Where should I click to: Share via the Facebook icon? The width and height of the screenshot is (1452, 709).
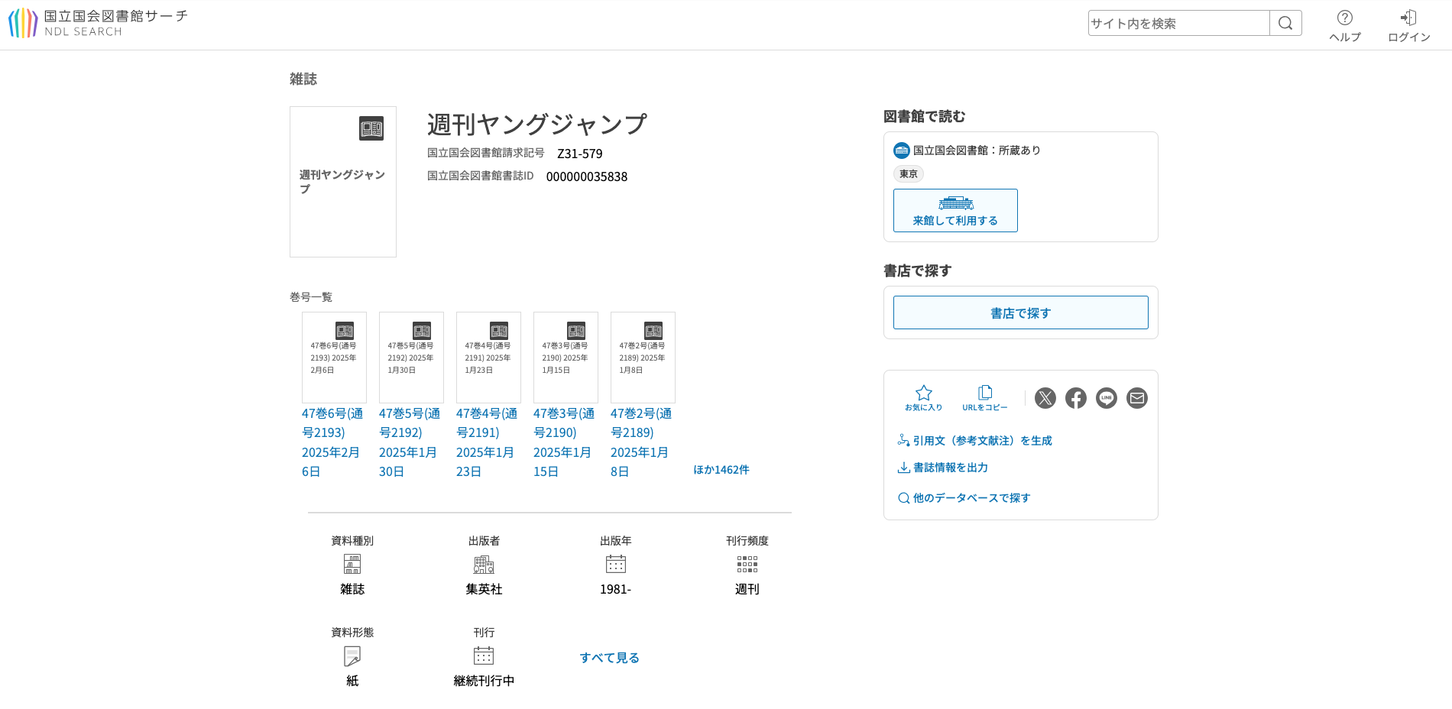pos(1075,398)
